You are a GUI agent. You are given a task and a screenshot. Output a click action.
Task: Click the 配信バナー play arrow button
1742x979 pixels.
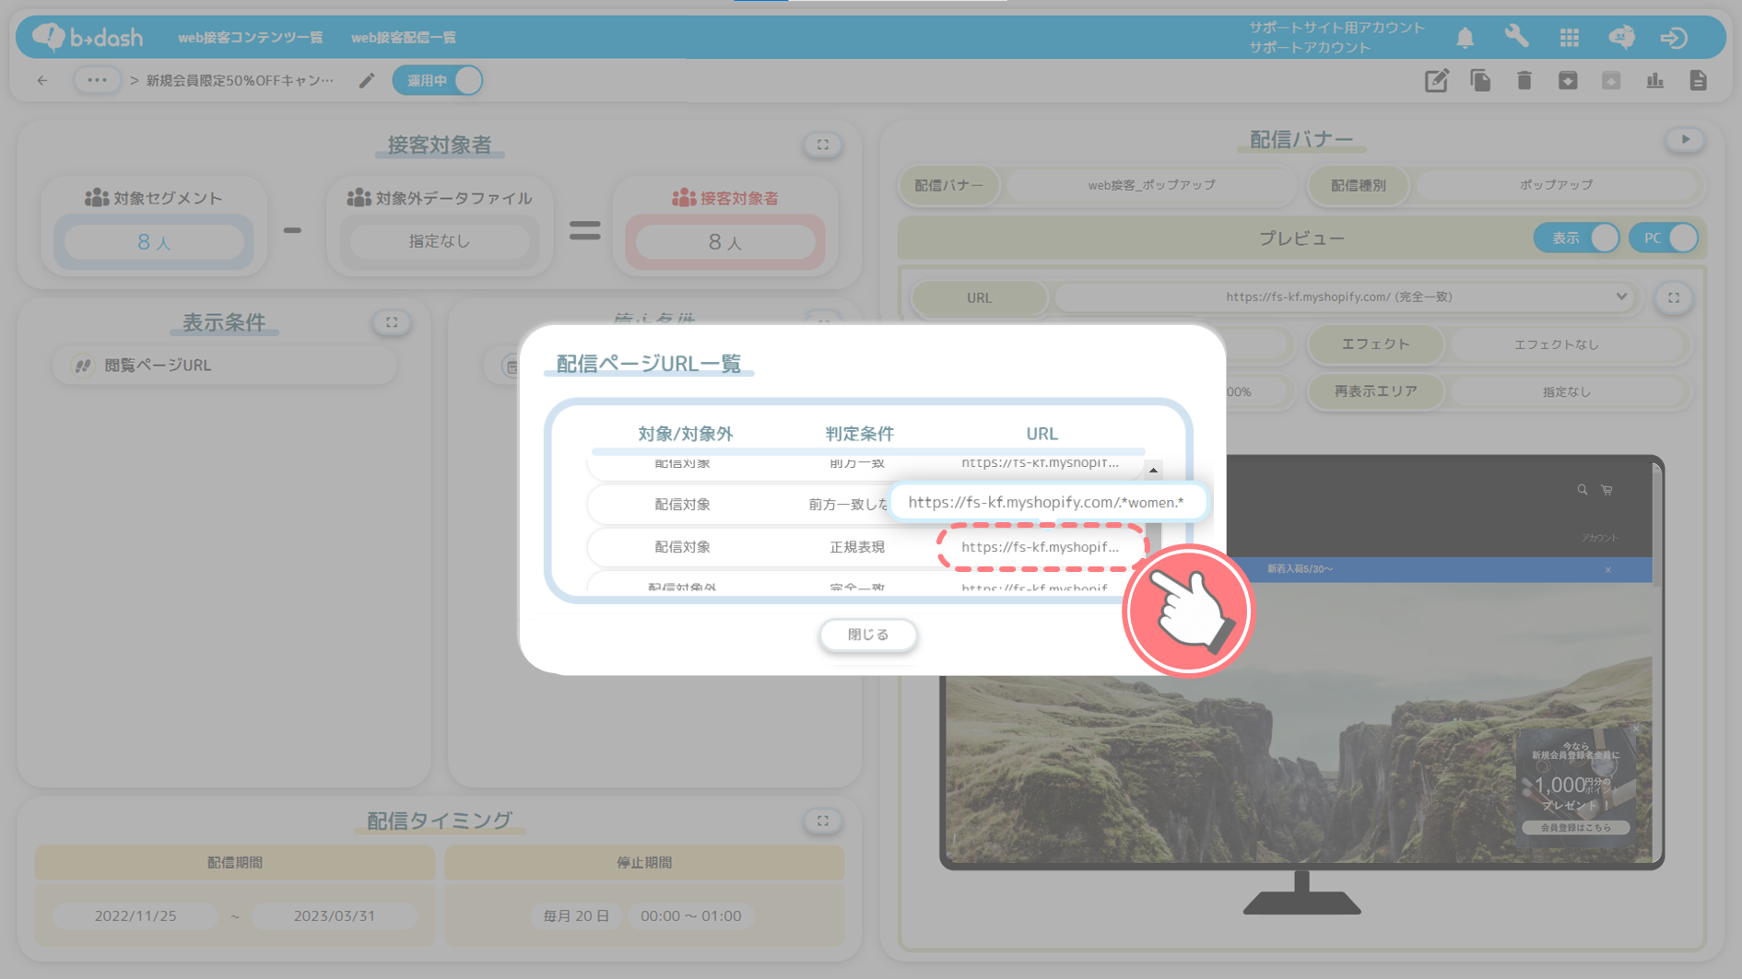(x=1686, y=140)
